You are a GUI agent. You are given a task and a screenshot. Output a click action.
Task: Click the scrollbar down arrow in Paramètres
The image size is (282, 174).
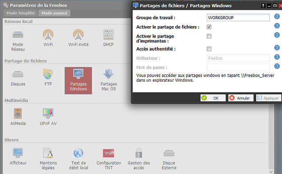click(x=271, y=172)
